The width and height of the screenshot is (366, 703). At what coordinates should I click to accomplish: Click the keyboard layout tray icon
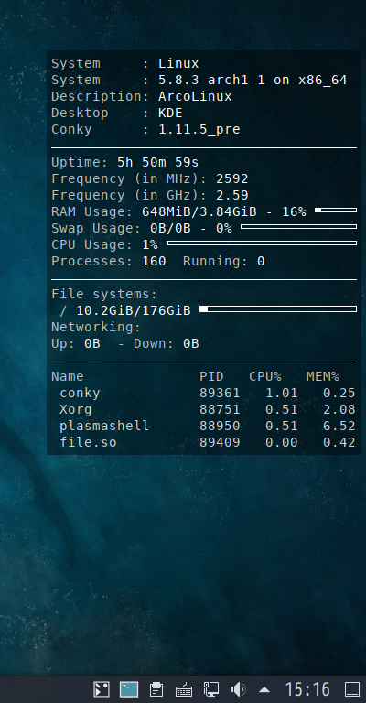pos(184,689)
